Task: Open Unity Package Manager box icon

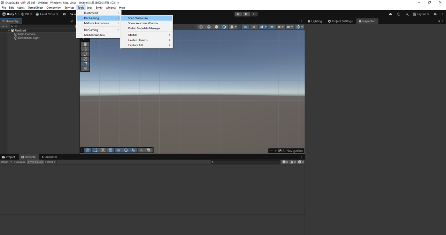Action: coord(64,14)
